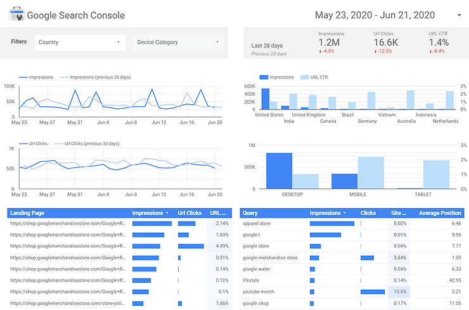Image resolution: width=469 pixels, height=310 pixels.
Task: Click the TABLET CTR bar
Action: pyautogui.click(x=436, y=175)
